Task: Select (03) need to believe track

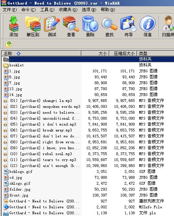Action: pos(45,113)
